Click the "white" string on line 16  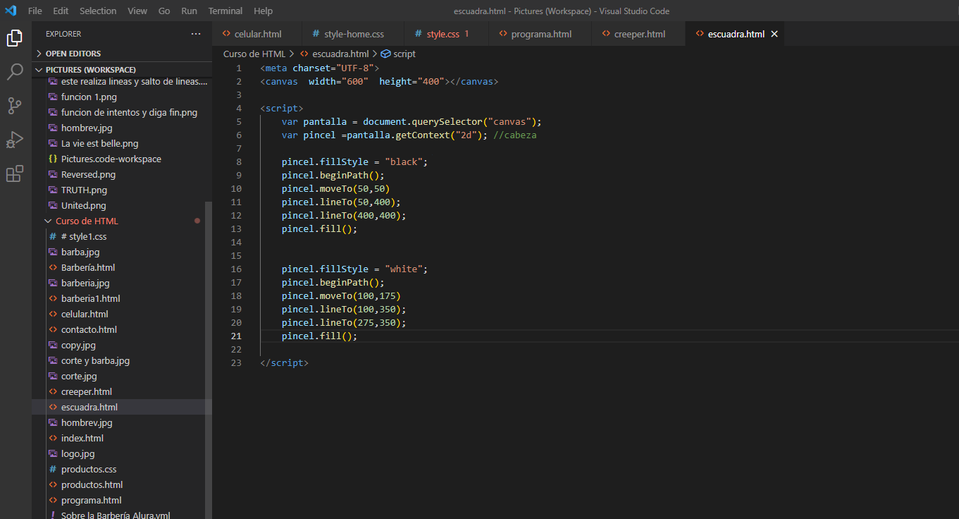(x=403, y=269)
